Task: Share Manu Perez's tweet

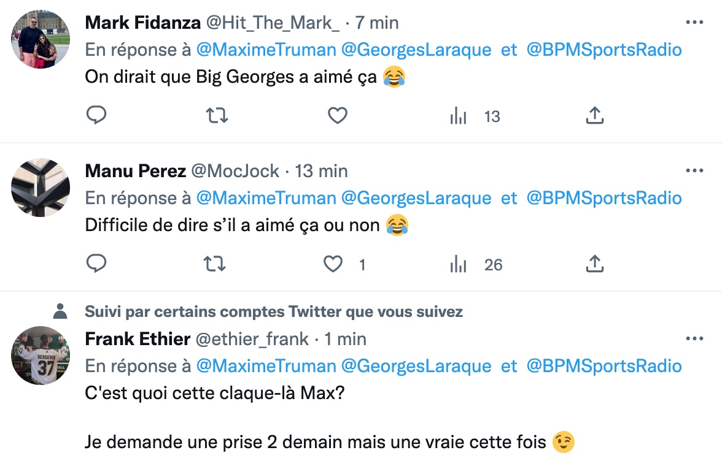Action: [594, 264]
